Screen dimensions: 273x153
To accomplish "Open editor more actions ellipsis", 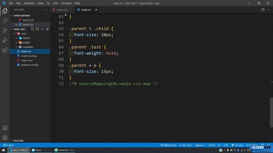I will pos(268,10).
